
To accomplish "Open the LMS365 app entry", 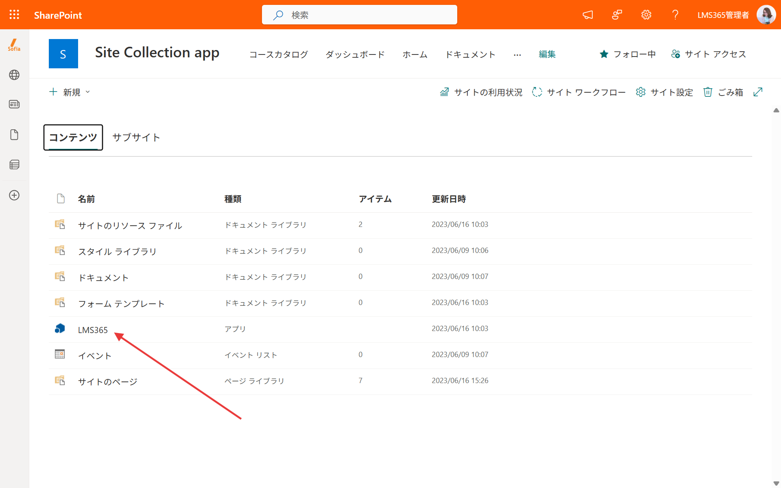I will pyautogui.click(x=93, y=330).
